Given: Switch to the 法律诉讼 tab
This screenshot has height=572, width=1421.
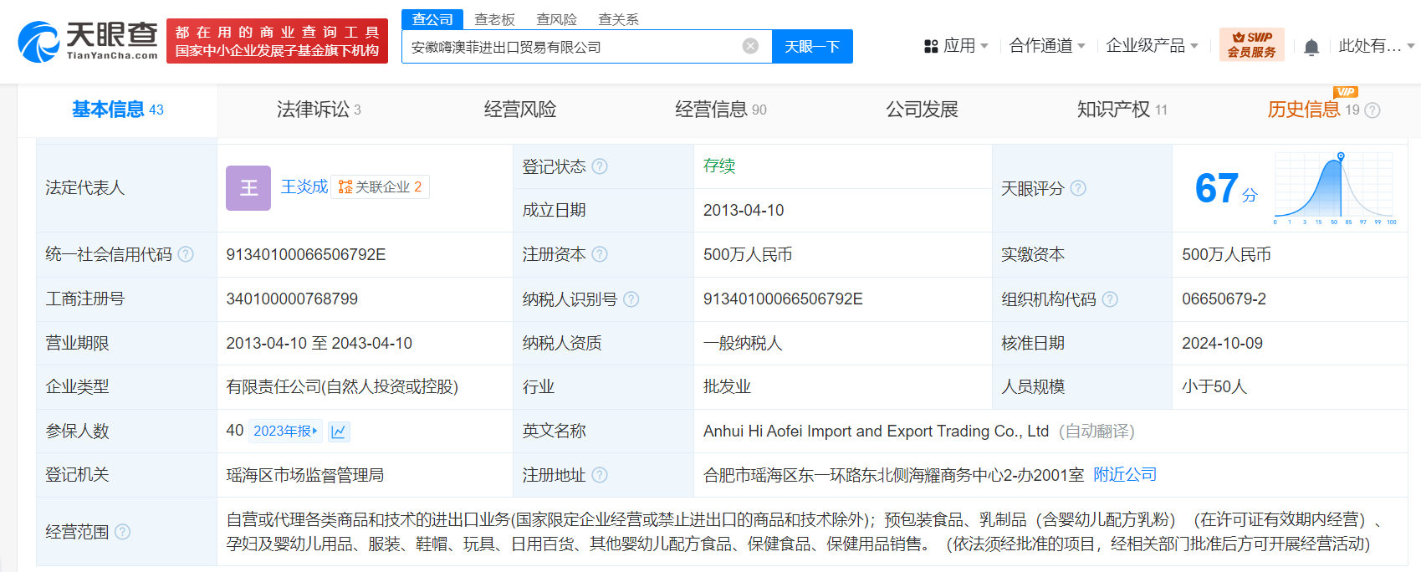Looking at the screenshot, I should click(x=319, y=110).
